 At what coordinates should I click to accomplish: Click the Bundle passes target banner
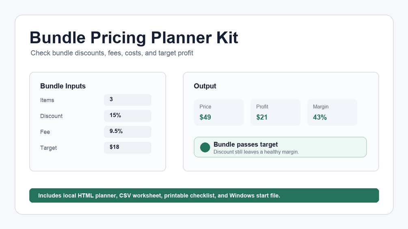coord(280,147)
